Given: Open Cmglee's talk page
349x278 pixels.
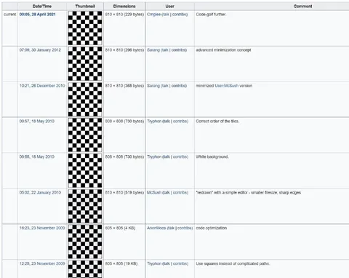Looking at the screenshot, I should point(167,15).
